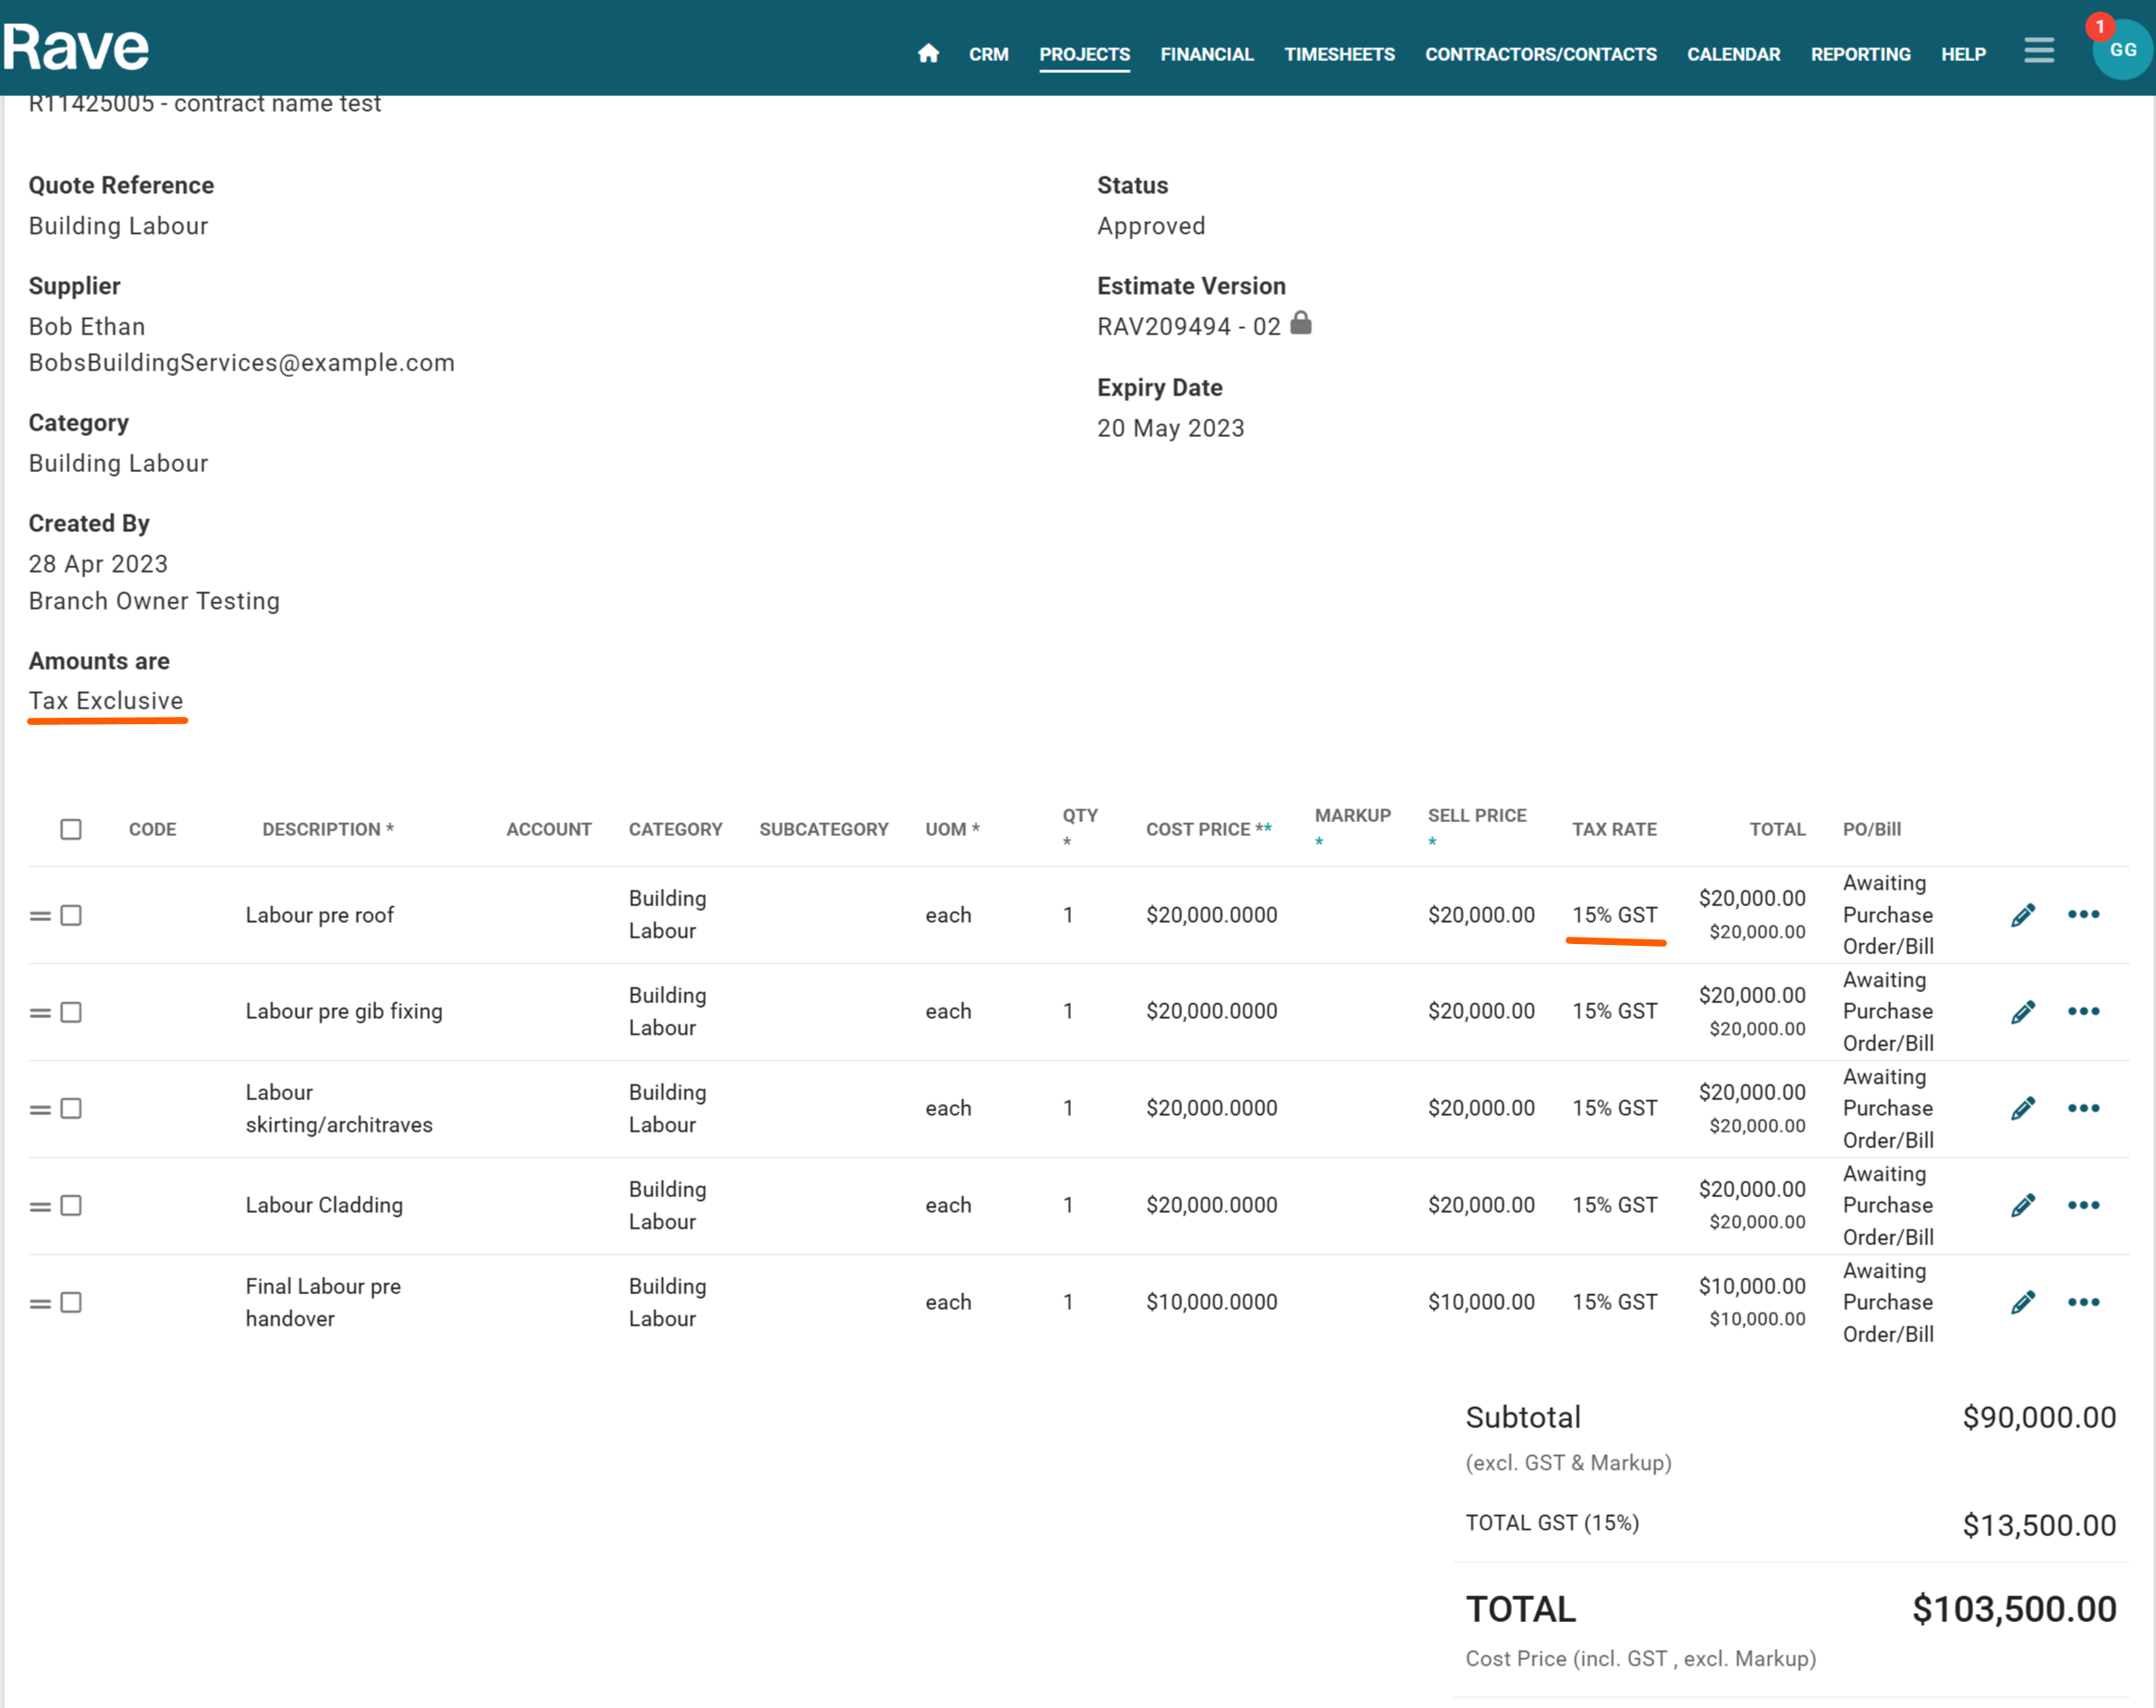Open the hamburger menu icon
Viewport: 2156px width, 1708px height.
[x=2038, y=50]
